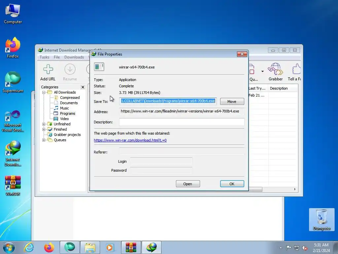Screen dimensions: 338x254
Task: Click the network tray icon
Action: tap(297, 248)
